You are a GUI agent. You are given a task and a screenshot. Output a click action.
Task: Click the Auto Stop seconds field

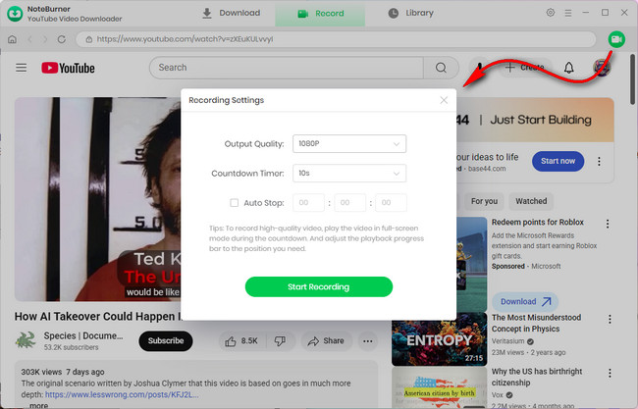click(391, 202)
